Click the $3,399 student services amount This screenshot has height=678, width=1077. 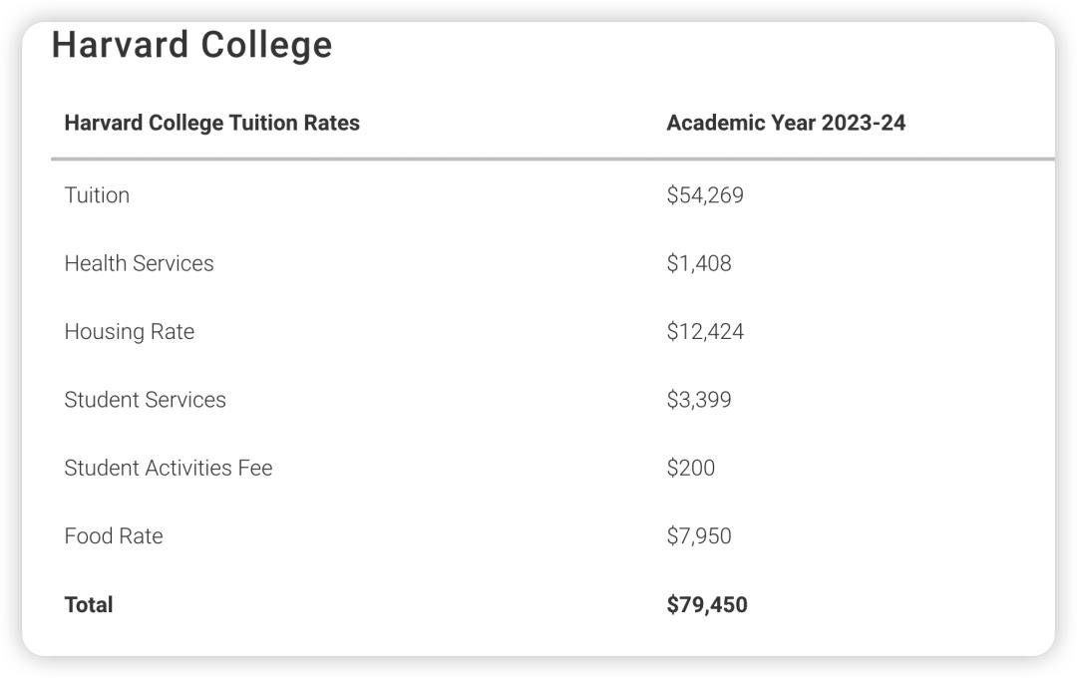coord(699,400)
